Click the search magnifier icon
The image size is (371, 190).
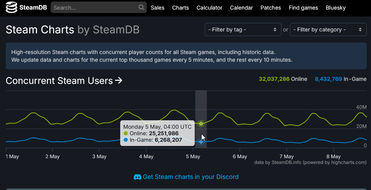pos(141,7)
